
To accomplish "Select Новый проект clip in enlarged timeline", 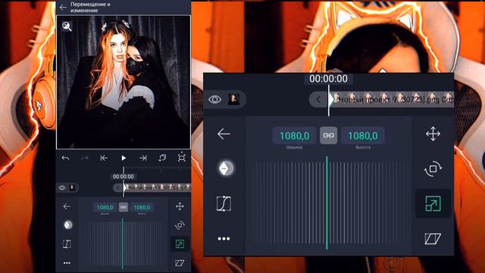I will 393,99.
